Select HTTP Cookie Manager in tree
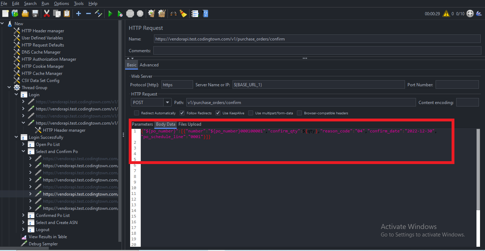This screenshot has height=251, width=485. [43, 66]
